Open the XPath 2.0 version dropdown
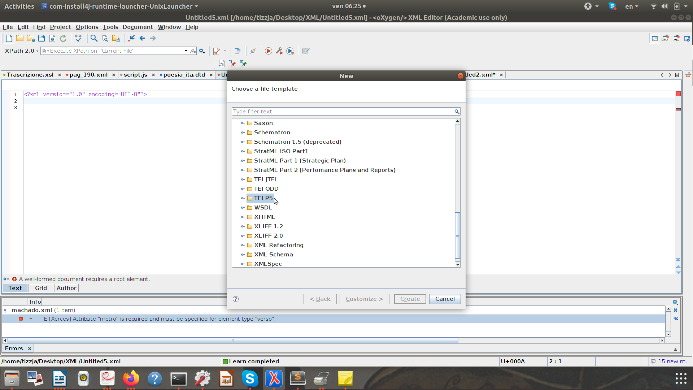 click(22, 51)
